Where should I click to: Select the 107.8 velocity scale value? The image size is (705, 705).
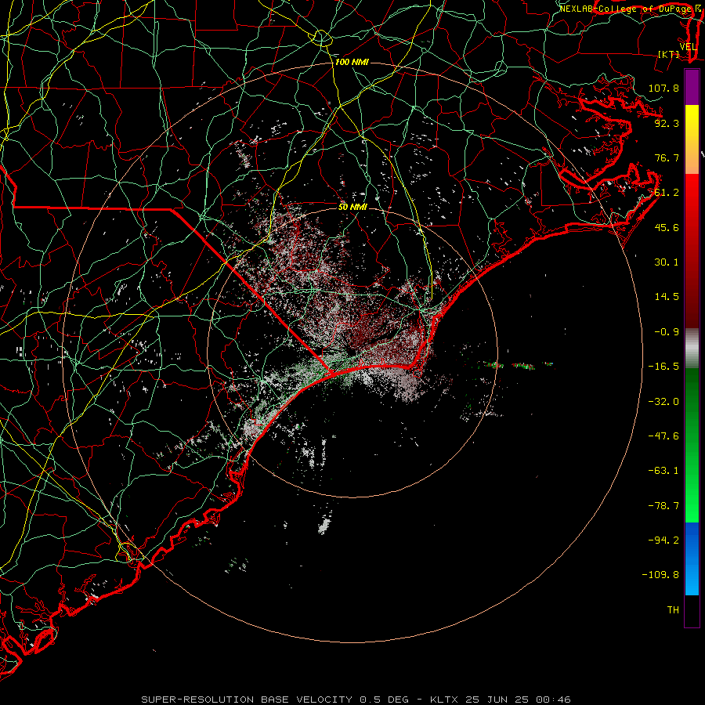[663, 88]
